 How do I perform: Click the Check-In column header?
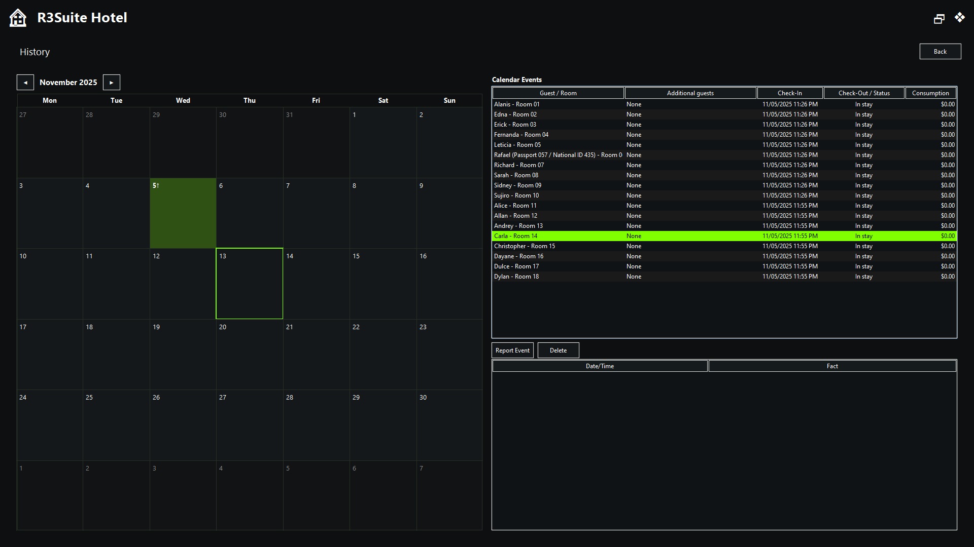pos(790,93)
